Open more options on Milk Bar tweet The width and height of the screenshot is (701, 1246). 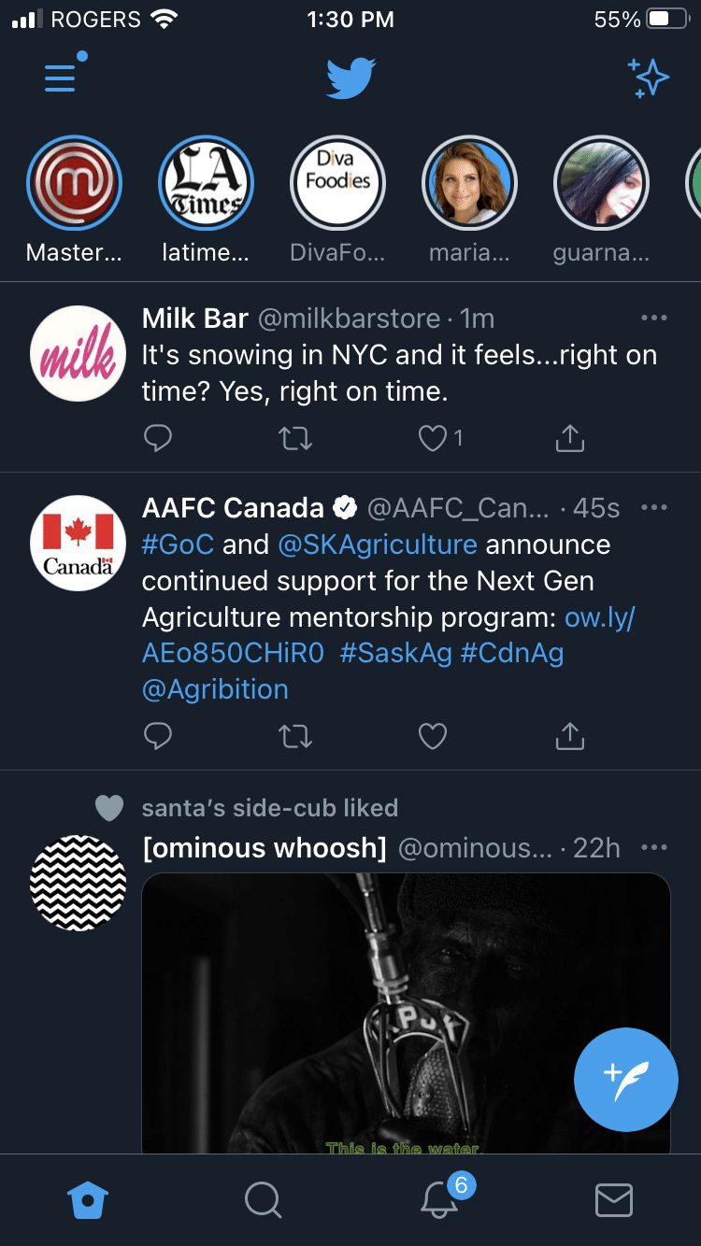pyautogui.click(x=654, y=319)
